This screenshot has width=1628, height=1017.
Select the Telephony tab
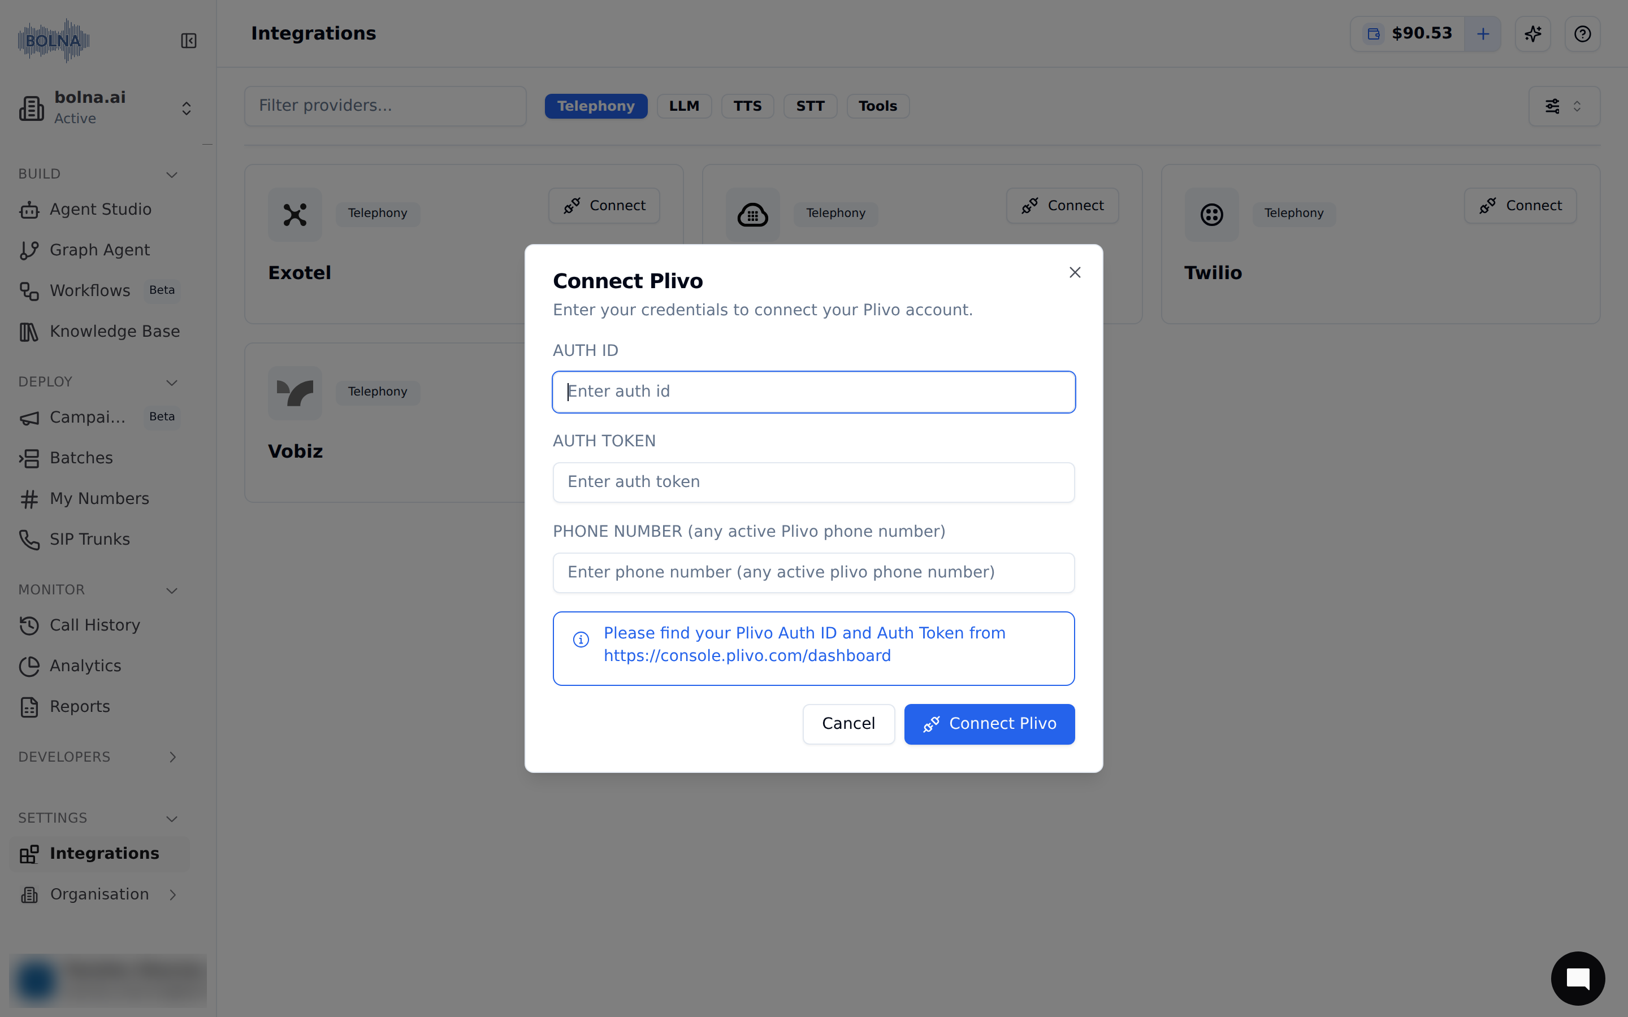(596, 106)
